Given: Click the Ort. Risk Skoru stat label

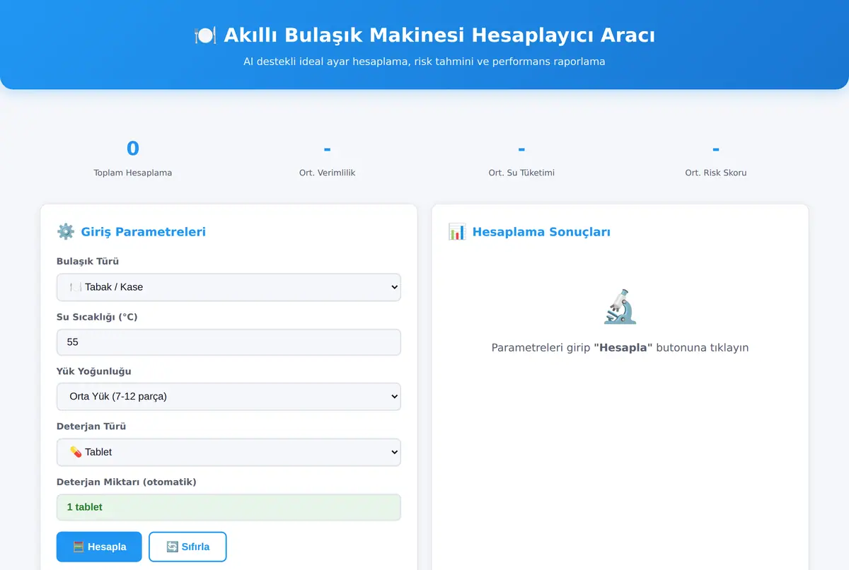Looking at the screenshot, I should tap(716, 173).
